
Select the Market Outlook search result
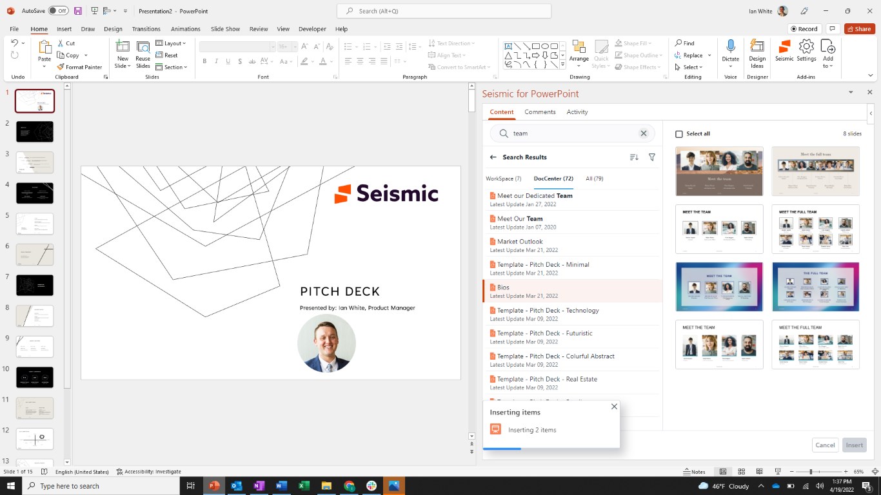[x=520, y=242]
